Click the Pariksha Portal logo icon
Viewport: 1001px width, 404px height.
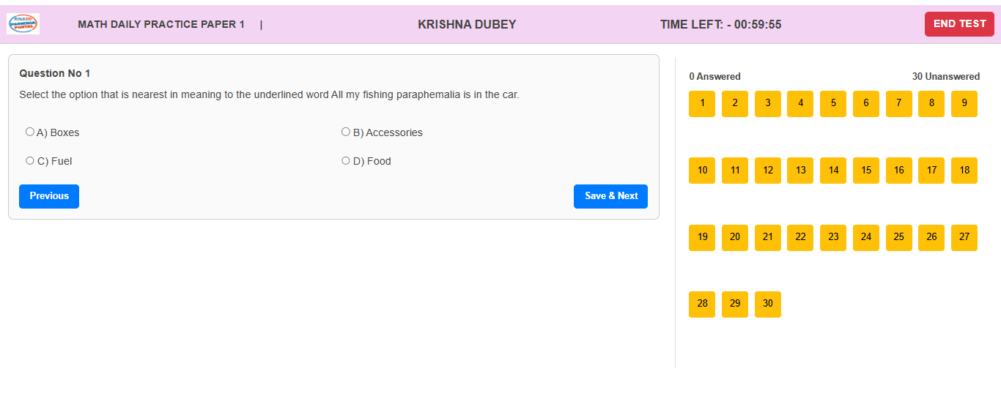pos(23,24)
